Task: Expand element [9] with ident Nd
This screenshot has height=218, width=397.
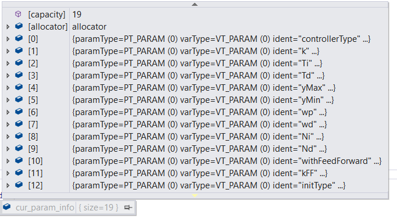Action: coord(8,149)
